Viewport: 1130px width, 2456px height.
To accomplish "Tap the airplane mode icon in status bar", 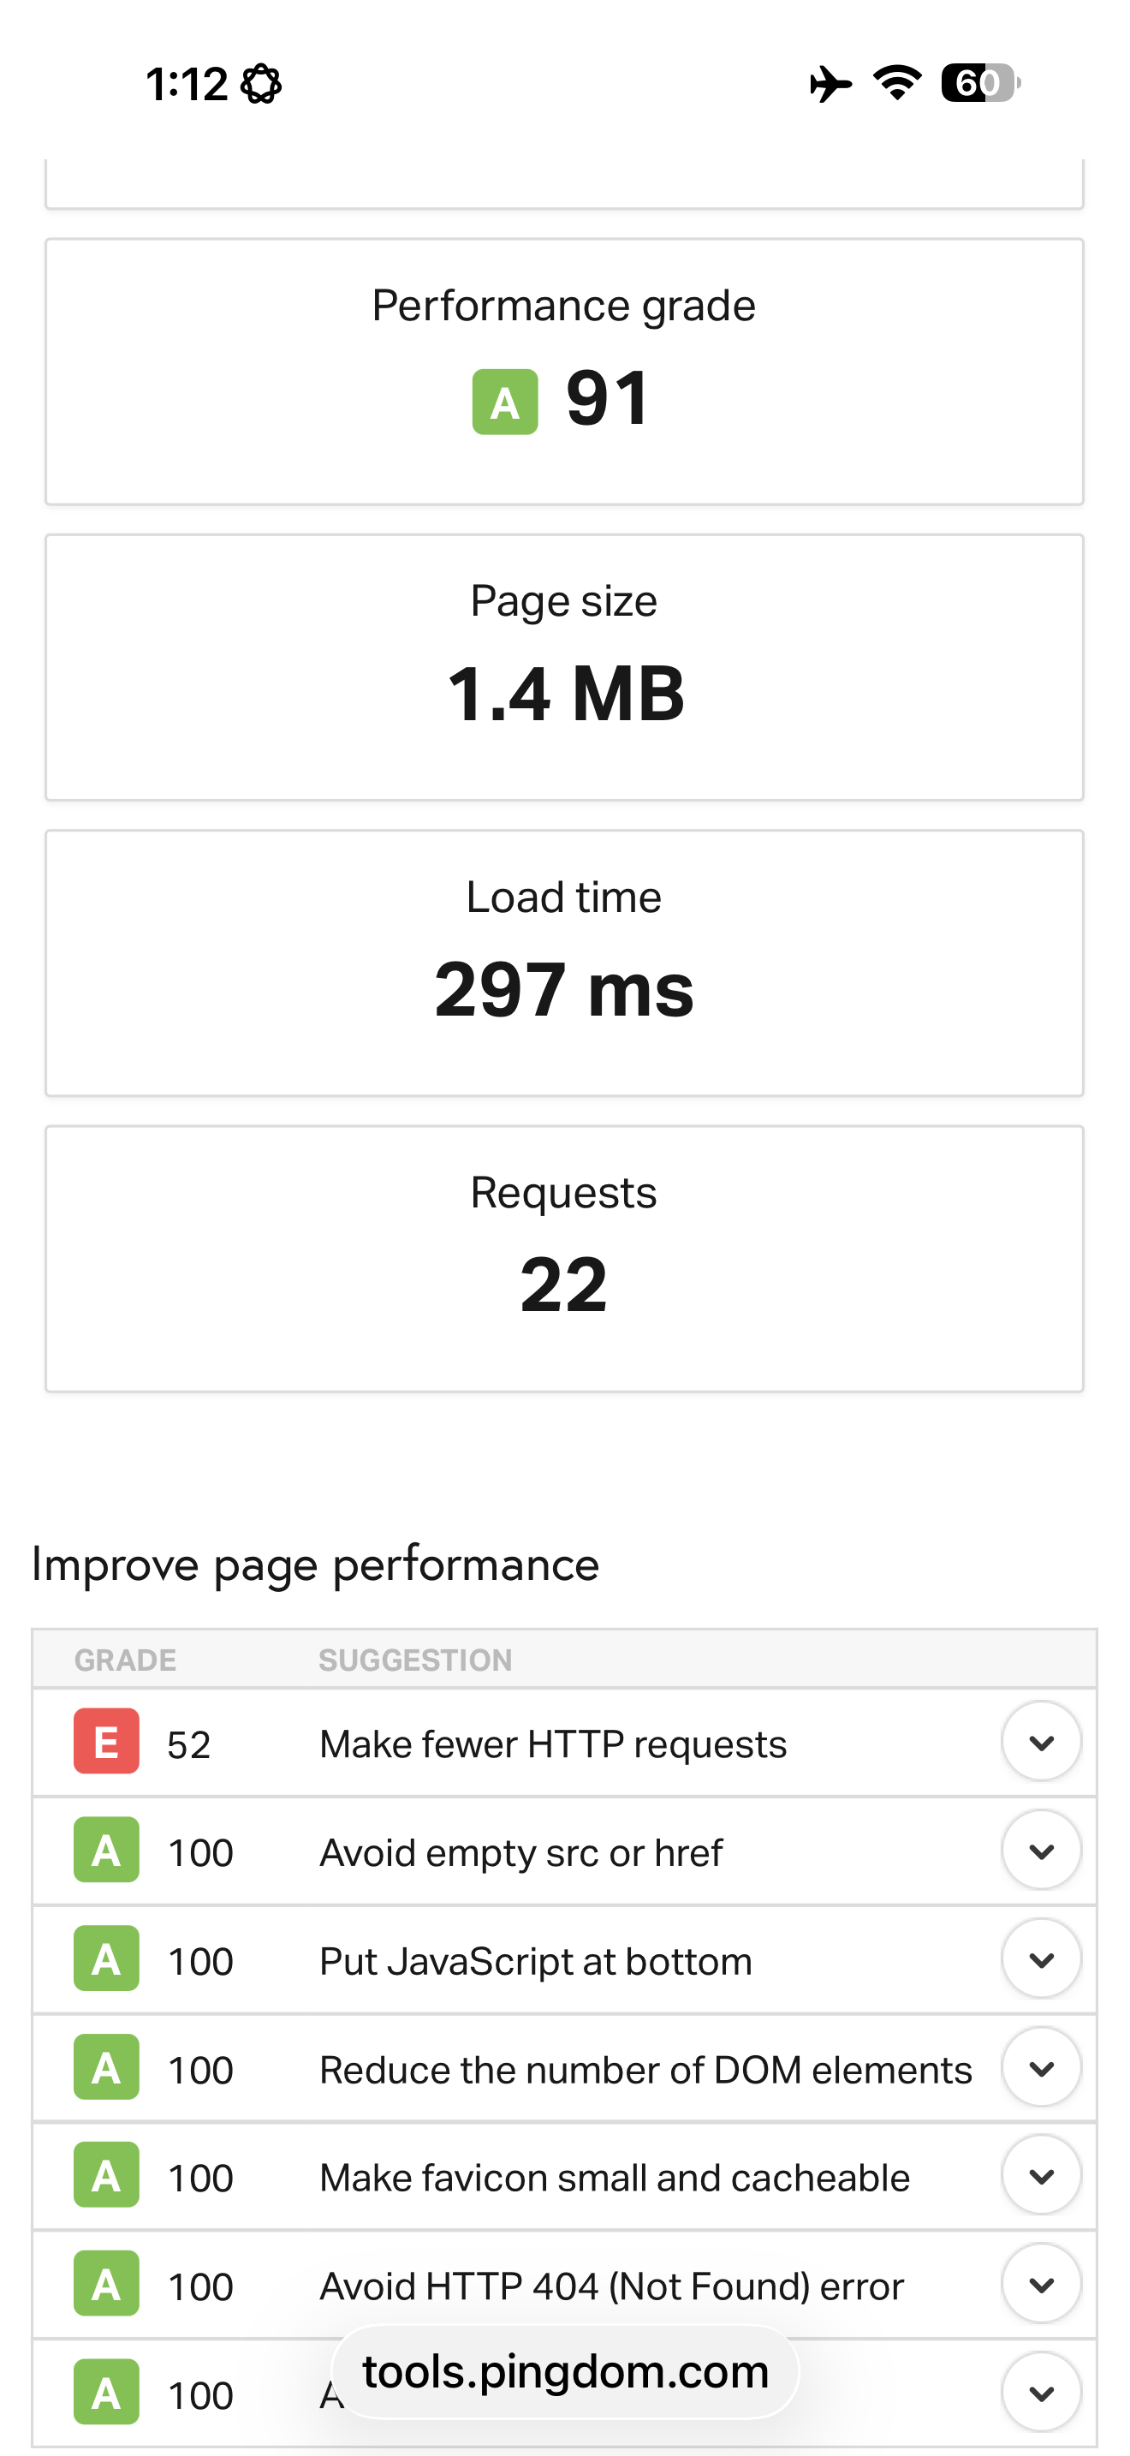I will pos(830,84).
